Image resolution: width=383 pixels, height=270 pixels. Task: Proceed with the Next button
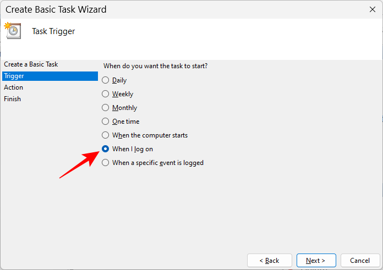[x=315, y=260]
